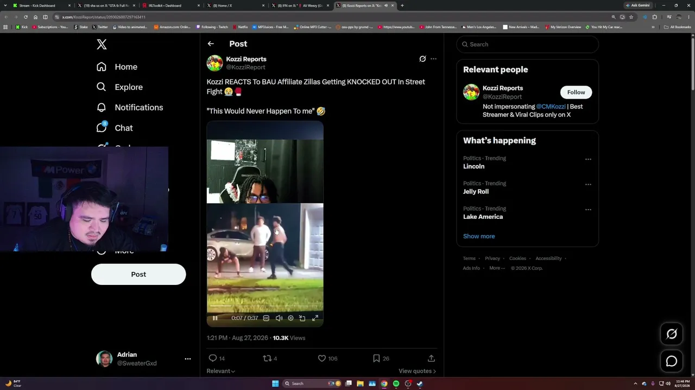Open more options for Jelly Roll trend
The height and width of the screenshot is (390, 695).
click(x=588, y=184)
